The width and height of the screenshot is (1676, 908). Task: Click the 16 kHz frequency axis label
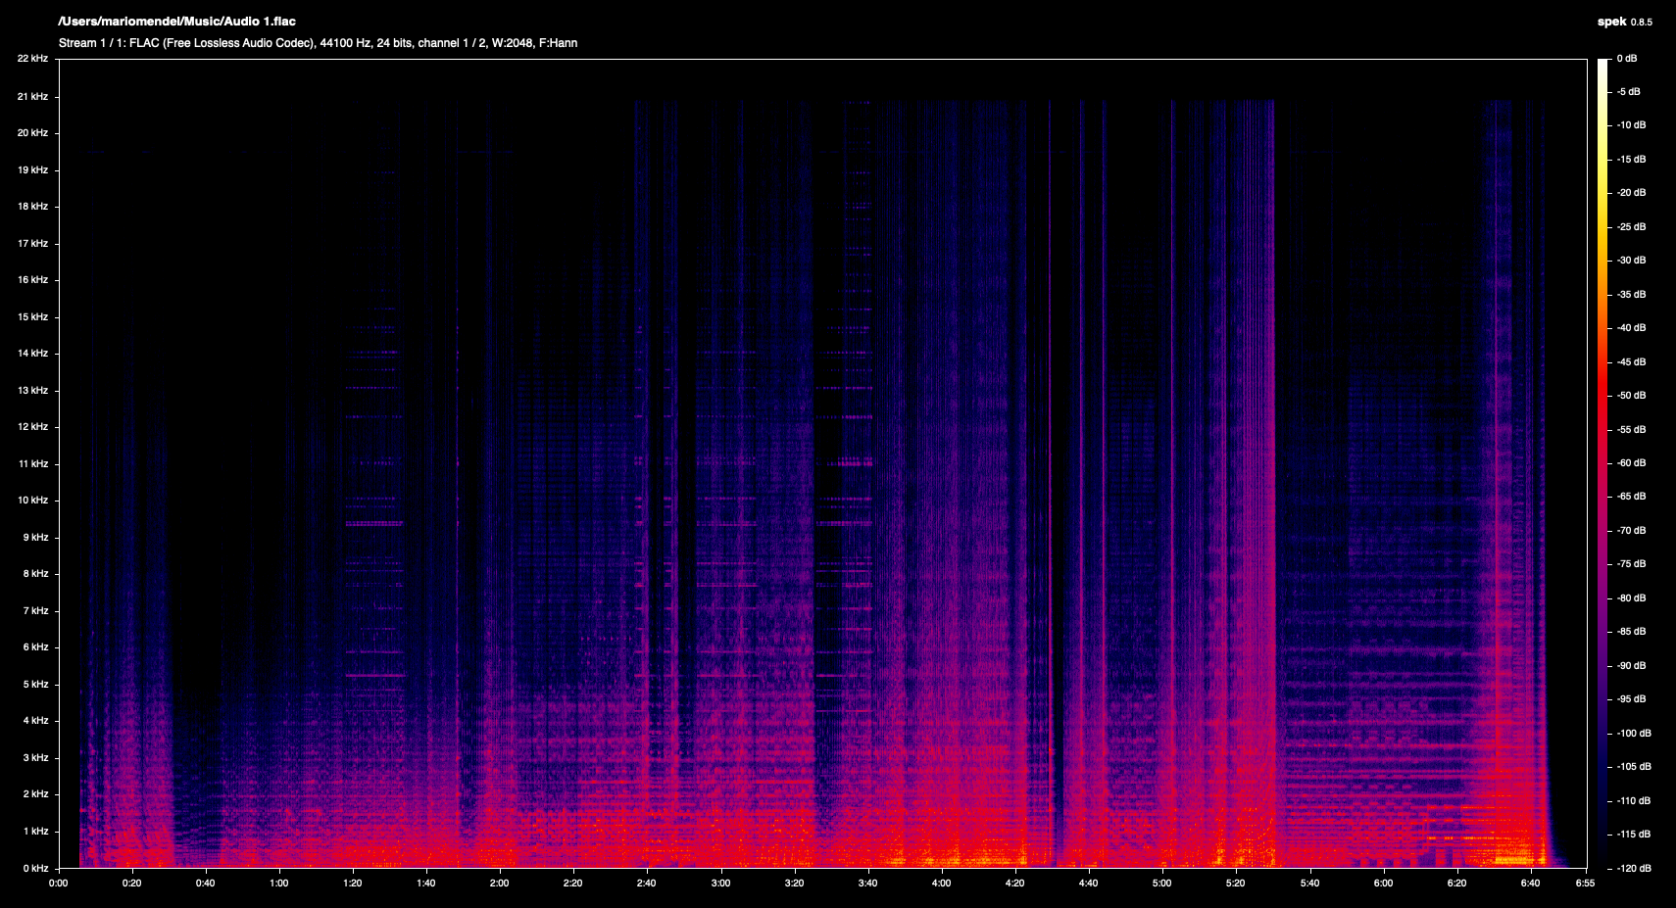click(32, 280)
